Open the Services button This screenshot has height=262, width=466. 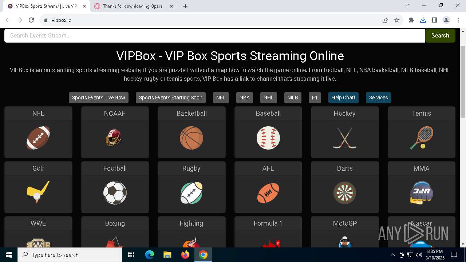click(378, 98)
